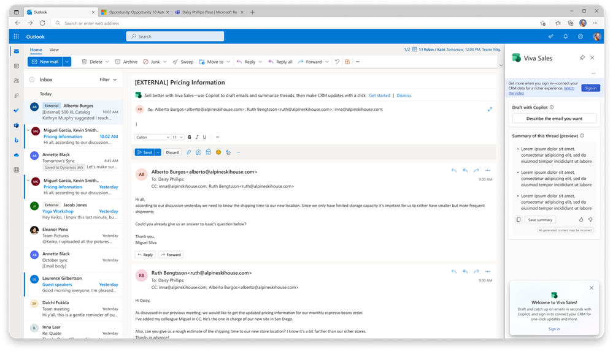Open Outlook settings gear icon
613x352 pixels.
(x=580, y=36)
